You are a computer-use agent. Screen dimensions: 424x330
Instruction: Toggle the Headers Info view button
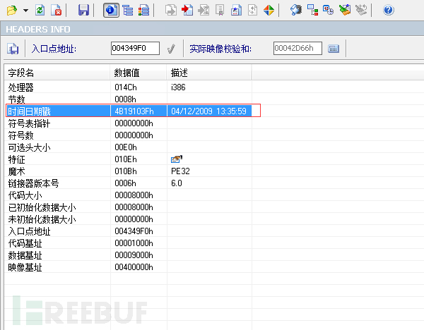point(111,11)
